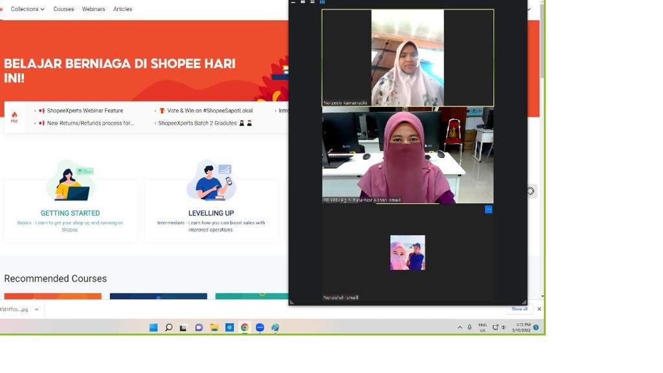The width and height of the screenshot is (663, 373).
Task: Open Google Chrome from taskbar
Action: coord(245,328)
